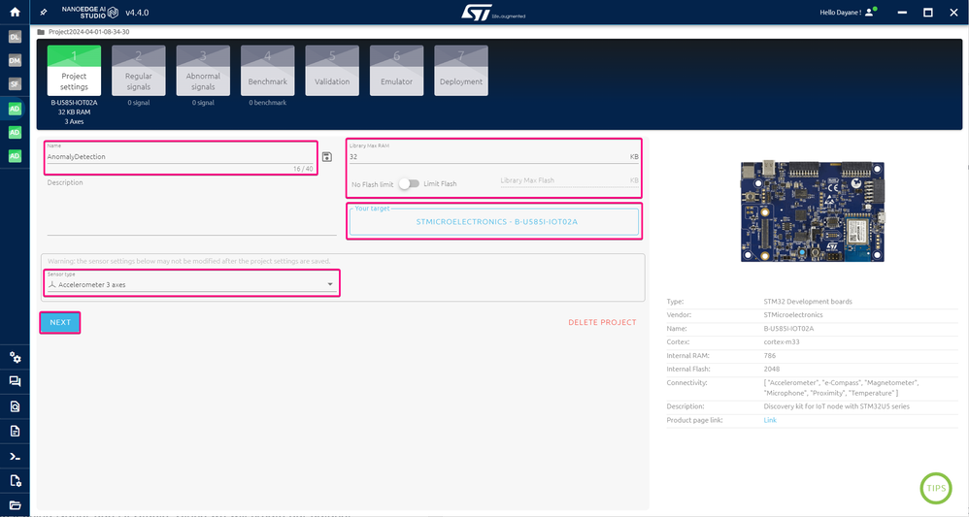
Task: Open the settings gears icon in sidebar
Action: click(15, 357)
